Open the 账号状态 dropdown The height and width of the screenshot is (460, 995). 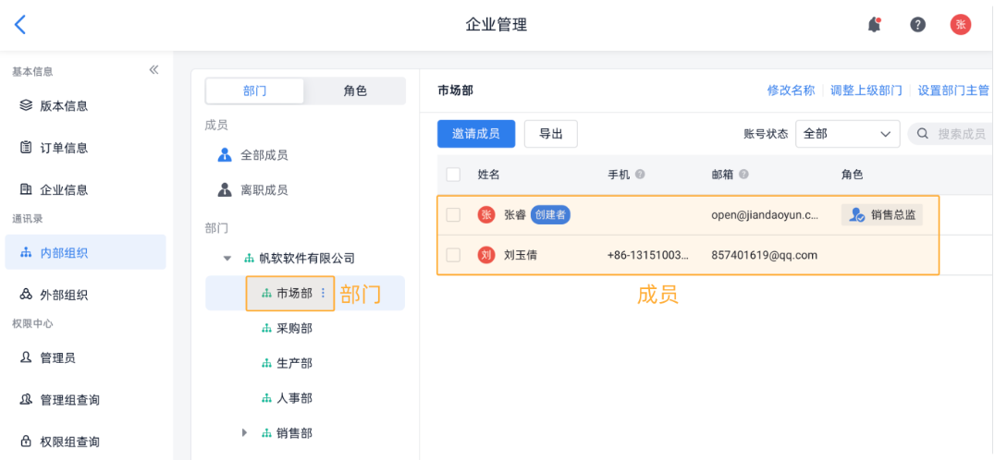[x=848, y=134]
